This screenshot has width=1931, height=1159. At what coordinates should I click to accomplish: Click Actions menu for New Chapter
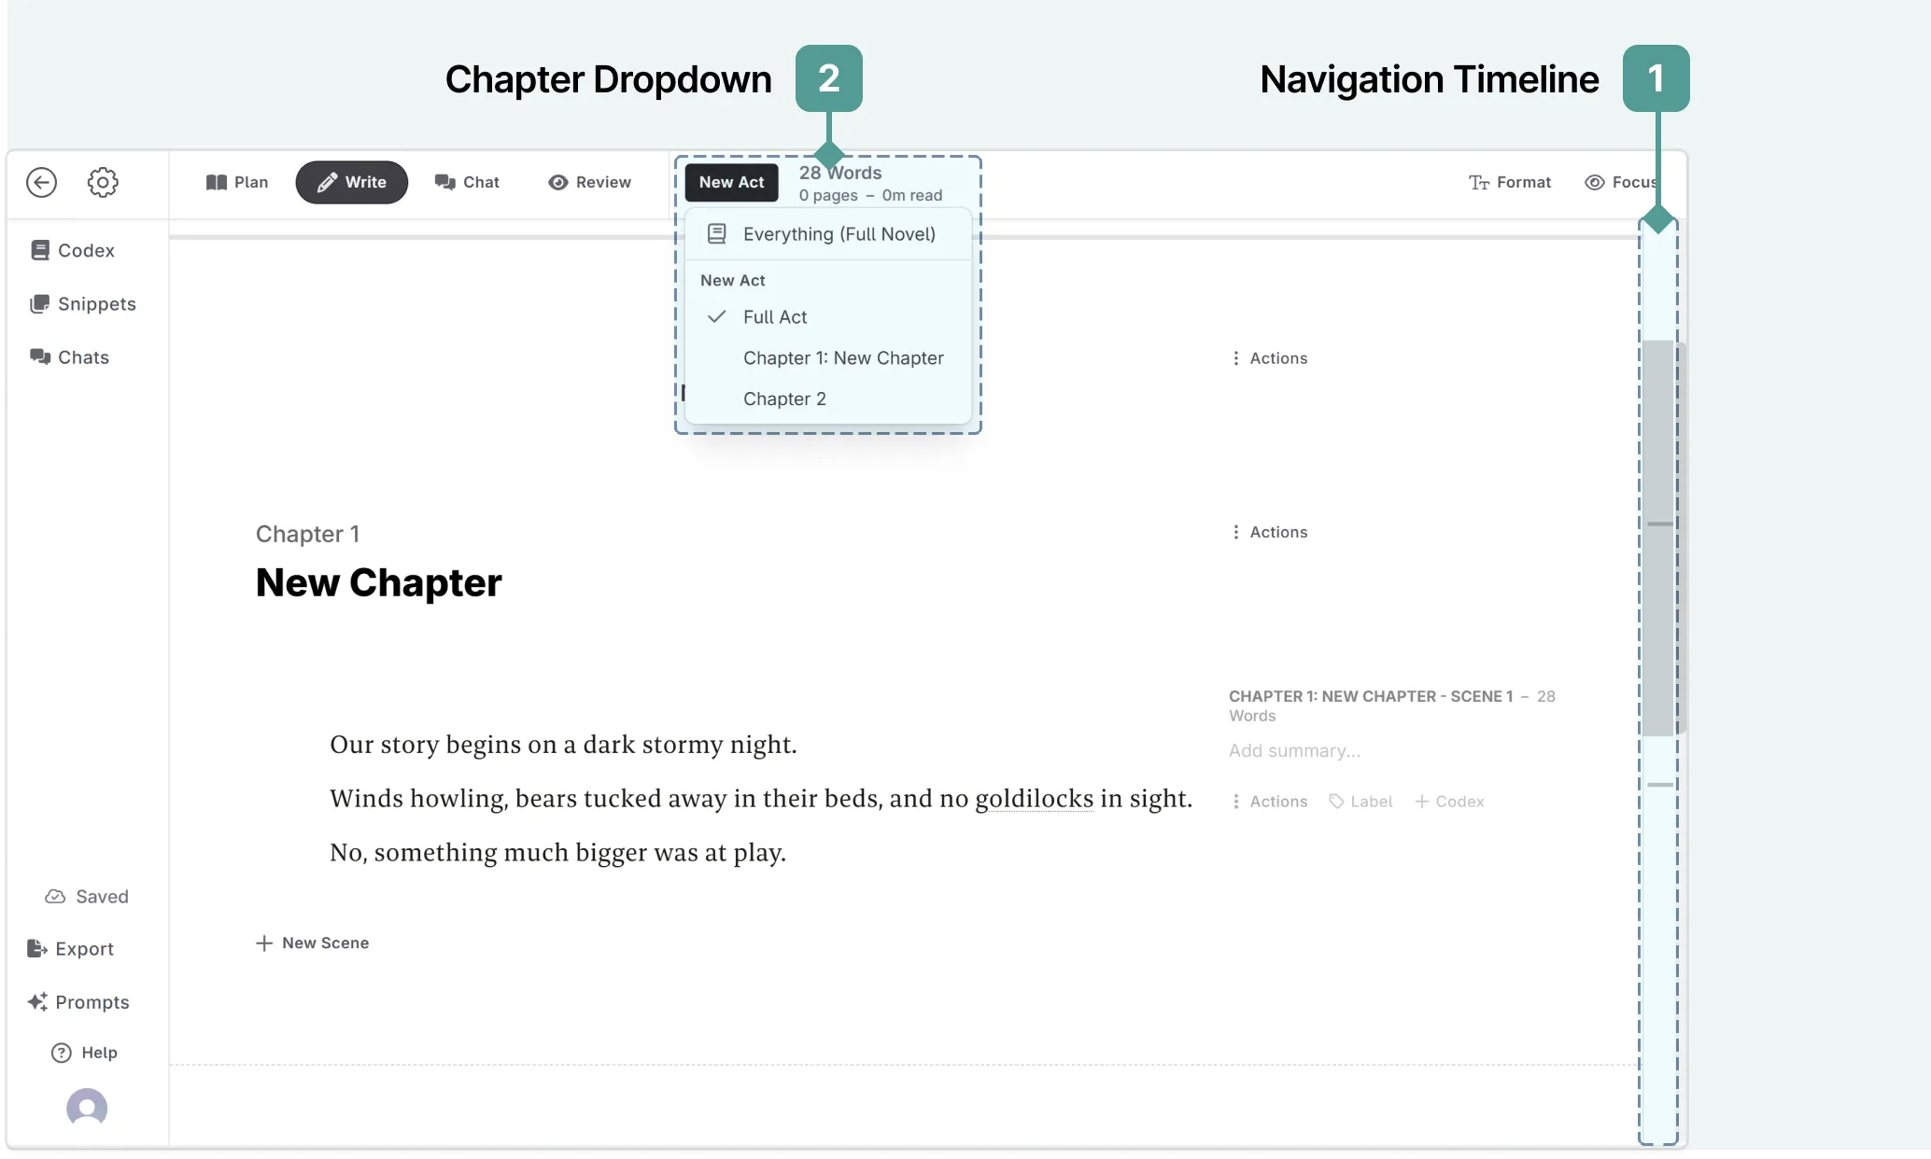(x=1267, y=532)
